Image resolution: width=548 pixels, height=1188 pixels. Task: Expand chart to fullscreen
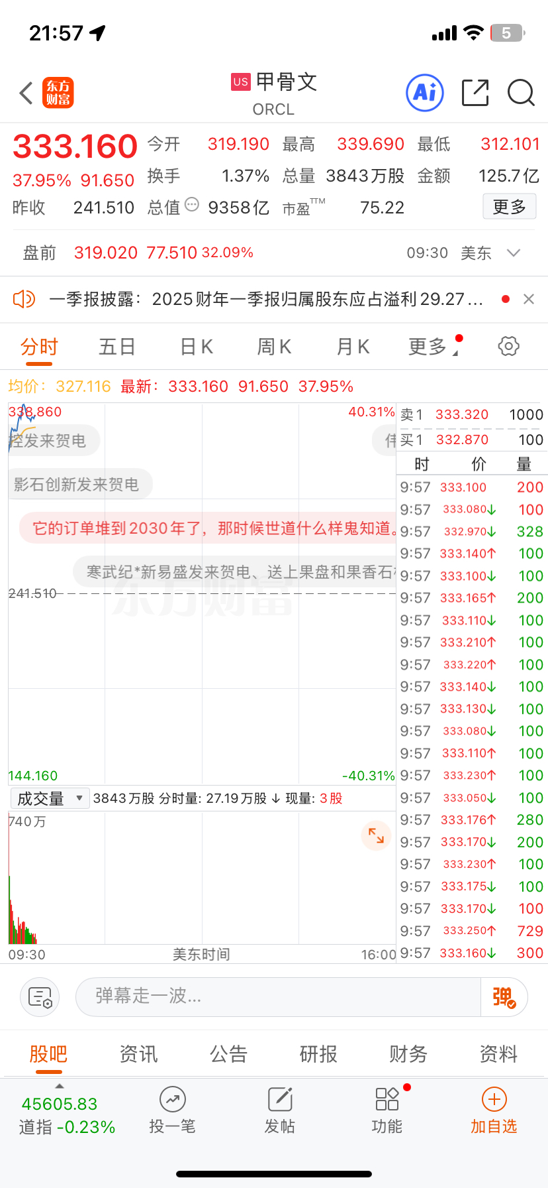point(376,835)
